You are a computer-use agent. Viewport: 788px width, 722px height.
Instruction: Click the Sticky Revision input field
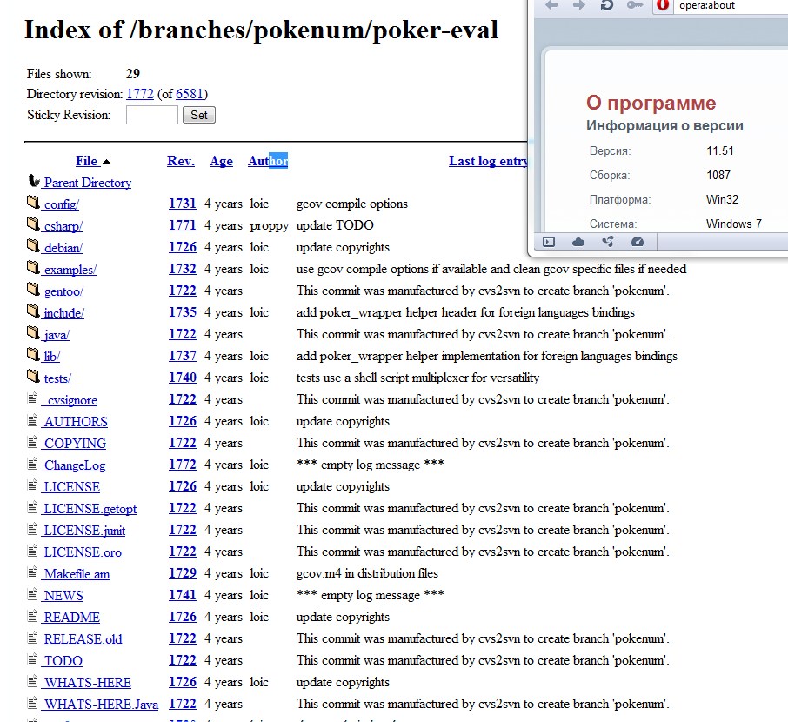click(x=151, y=115)
